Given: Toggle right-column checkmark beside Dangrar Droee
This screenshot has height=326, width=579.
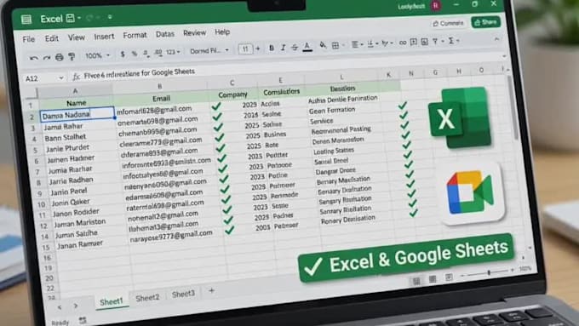Looking at the screenshot, I should click(410, 164).
